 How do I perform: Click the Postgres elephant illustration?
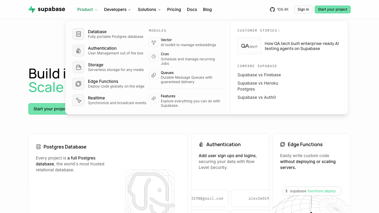tap(150, 191)
